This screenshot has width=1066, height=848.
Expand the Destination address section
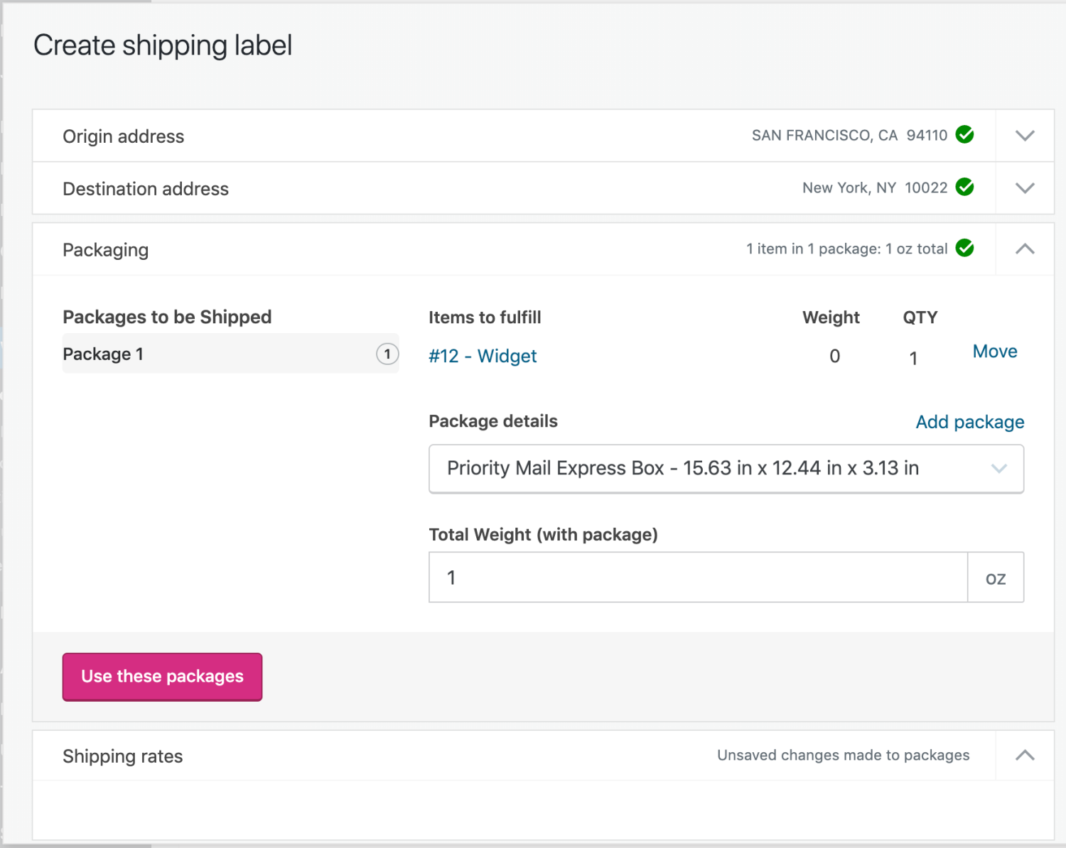click(x=1024, y=188)
